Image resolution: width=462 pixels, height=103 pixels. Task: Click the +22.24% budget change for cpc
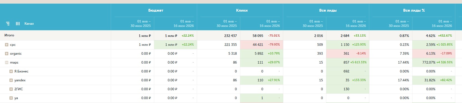pos(188,45)
